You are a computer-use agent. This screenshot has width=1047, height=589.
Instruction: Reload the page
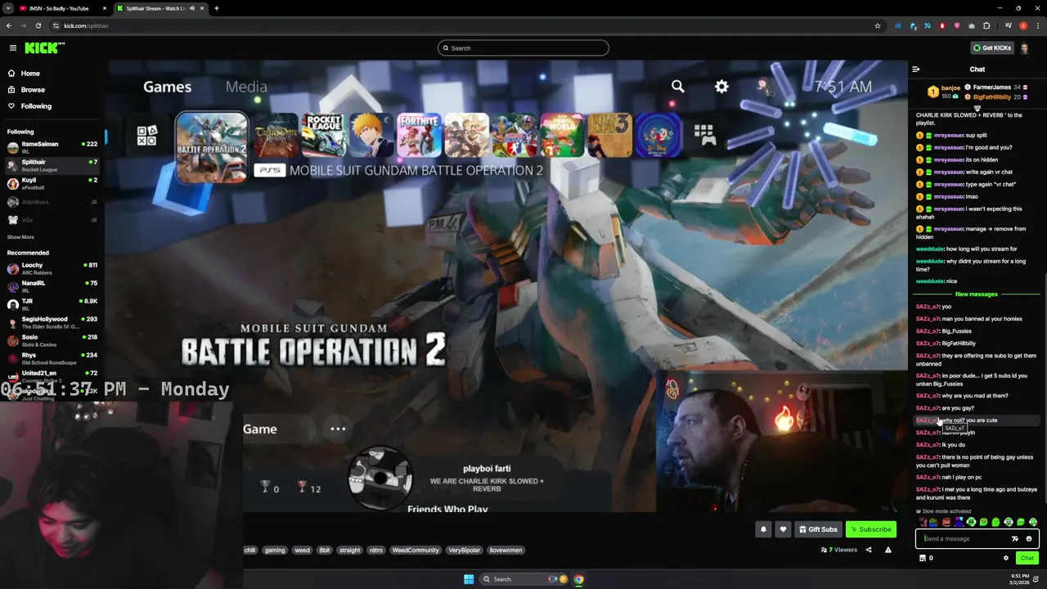click(x=38, y=25)
